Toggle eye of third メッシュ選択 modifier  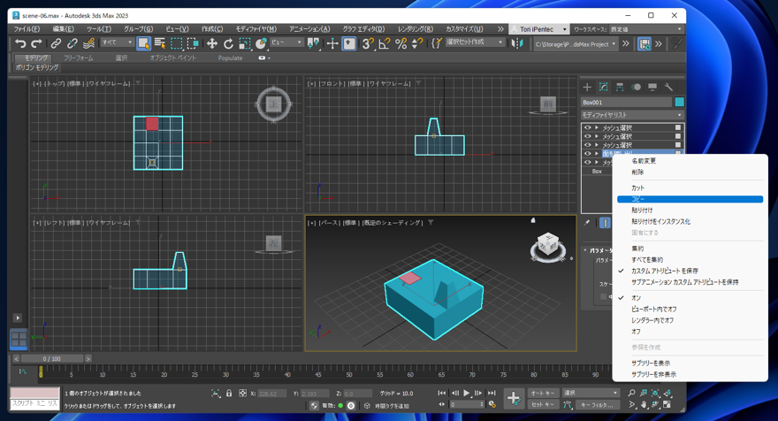(x=587, y=144)
